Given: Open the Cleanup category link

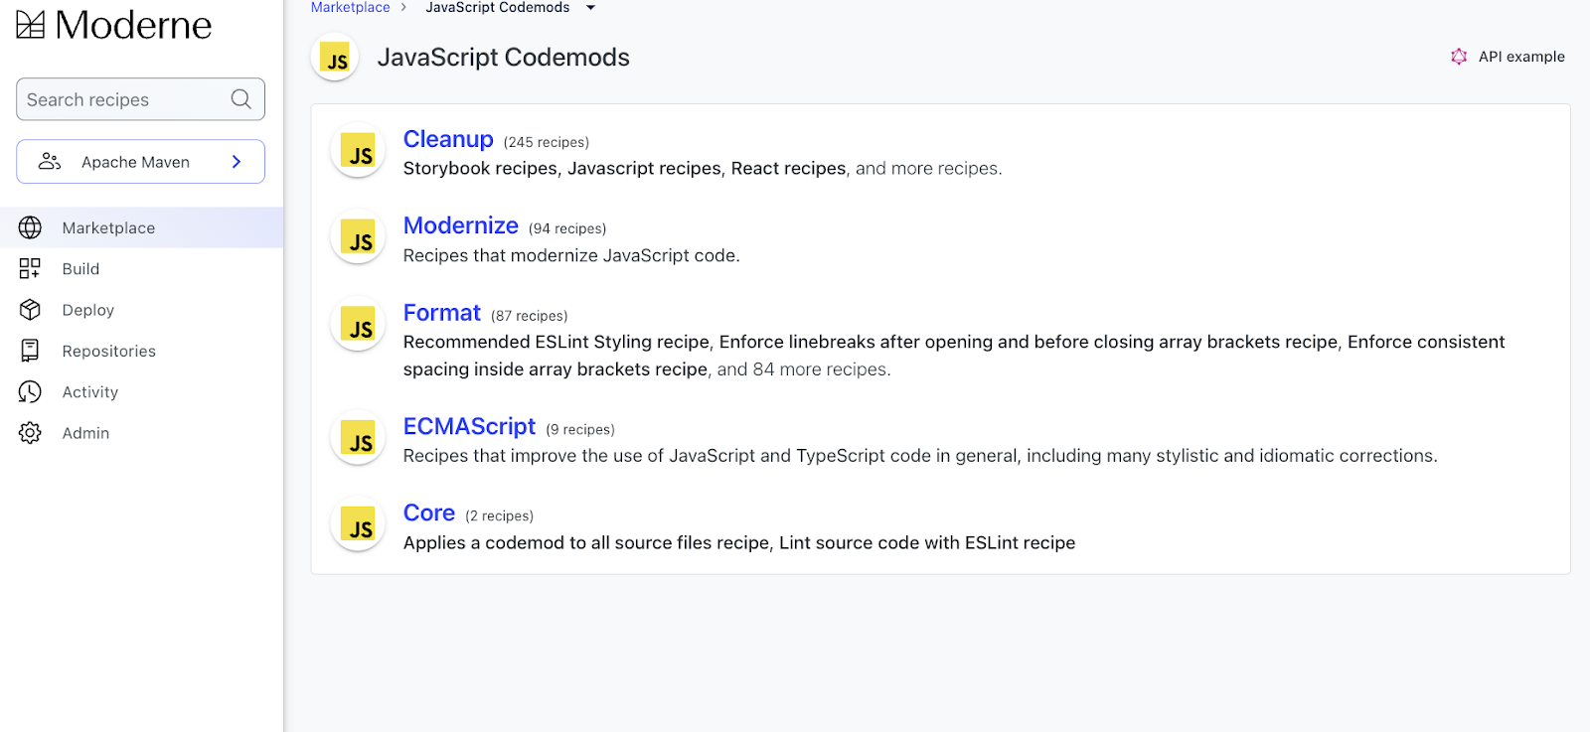Looking at the screenshot, I should pos(448,139).
